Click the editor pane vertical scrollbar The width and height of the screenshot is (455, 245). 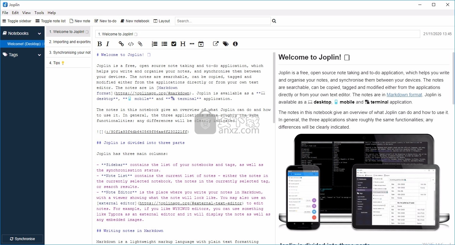[x=274, y=88]
